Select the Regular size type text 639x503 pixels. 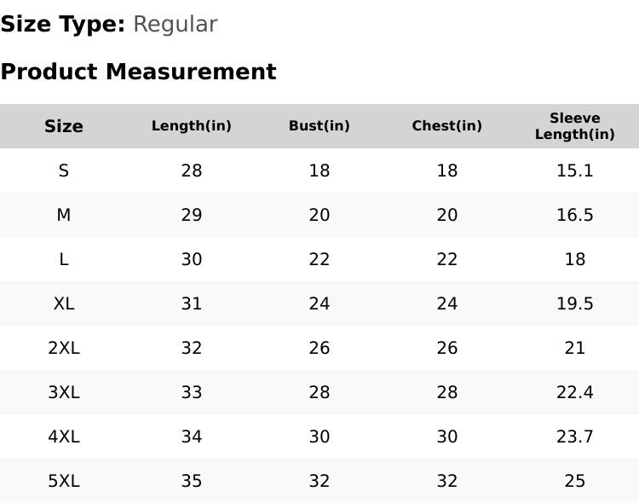tap(176, 25)
